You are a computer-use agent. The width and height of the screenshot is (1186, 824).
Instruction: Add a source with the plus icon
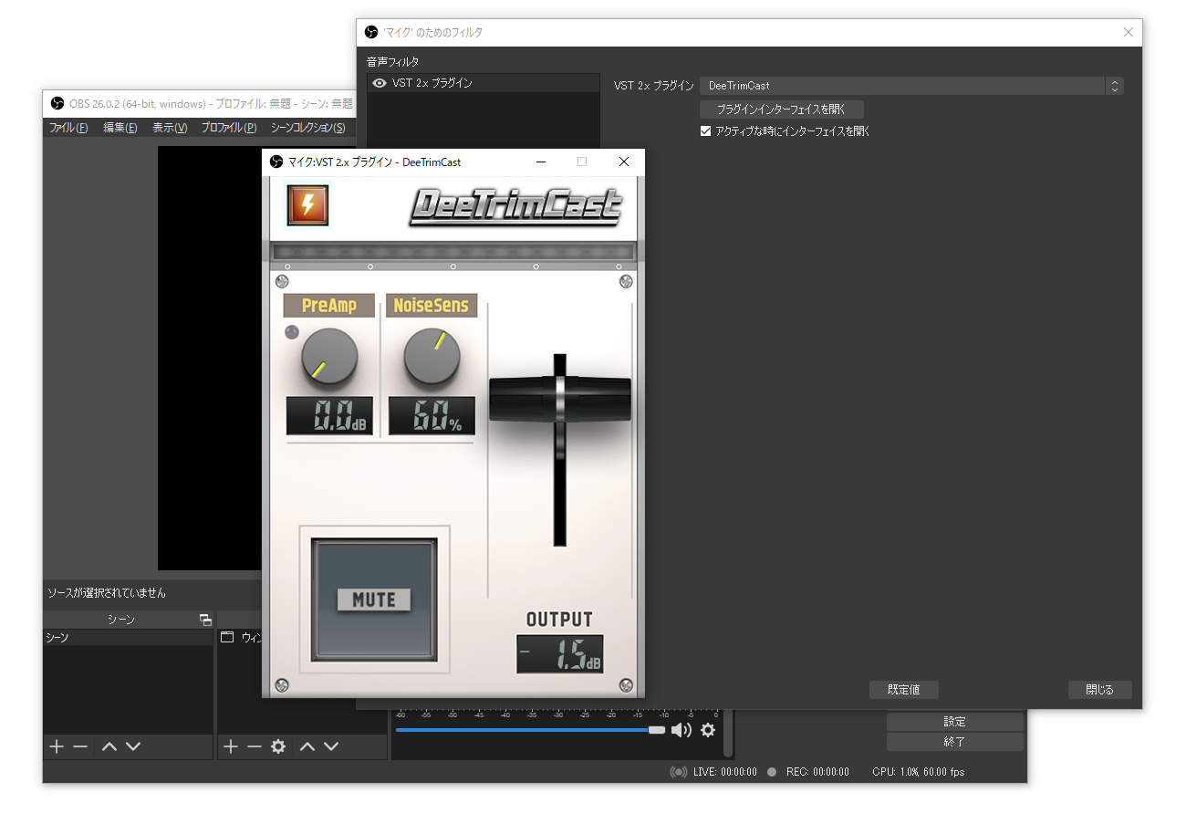pyautogui.click(x=231, y=746)
